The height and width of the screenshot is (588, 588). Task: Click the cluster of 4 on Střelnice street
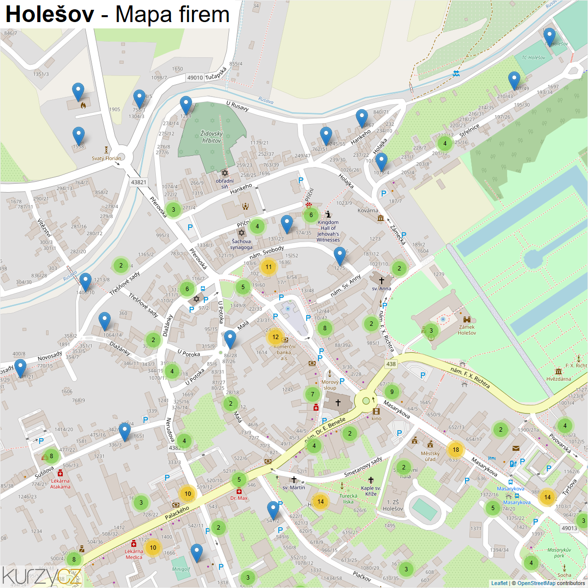pyautogui.click(x=444, y=144)
